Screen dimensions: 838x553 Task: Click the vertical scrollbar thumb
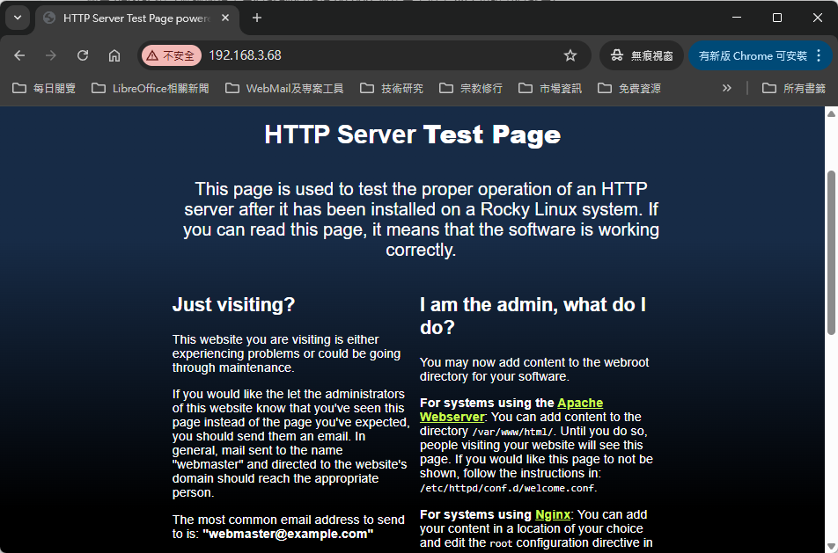(831, 253)
